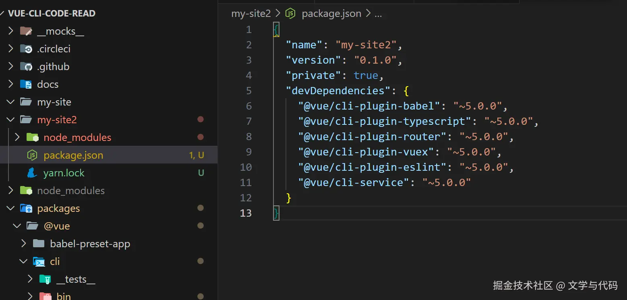Viewport: 627px width, 300px height.
Task: Click the "1, U" status on package.json
Action: tap(197, 155)
